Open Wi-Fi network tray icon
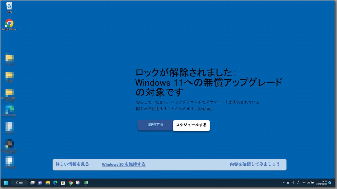This screenshot has width=337, height=189. tap(304, 183)
